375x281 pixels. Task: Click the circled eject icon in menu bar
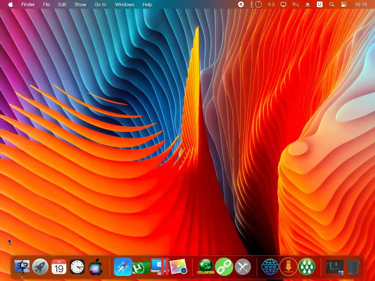[x=241, y=4]
